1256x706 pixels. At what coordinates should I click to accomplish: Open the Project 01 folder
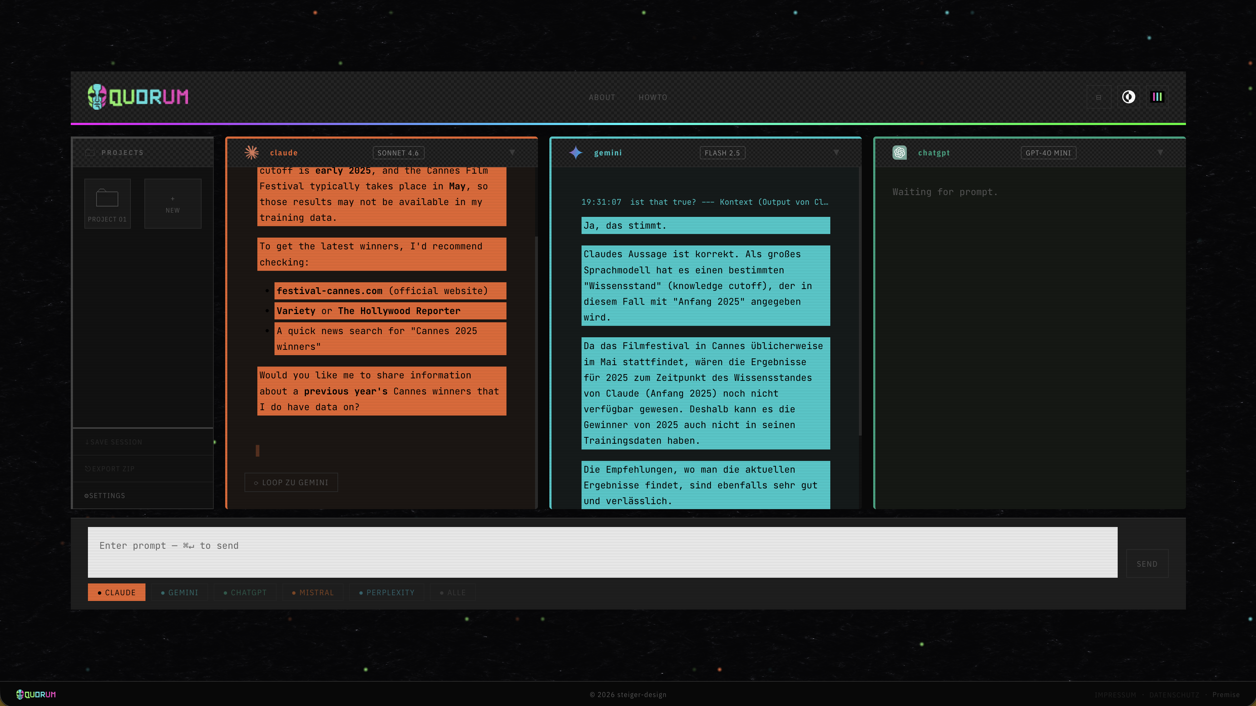point(107,203)
